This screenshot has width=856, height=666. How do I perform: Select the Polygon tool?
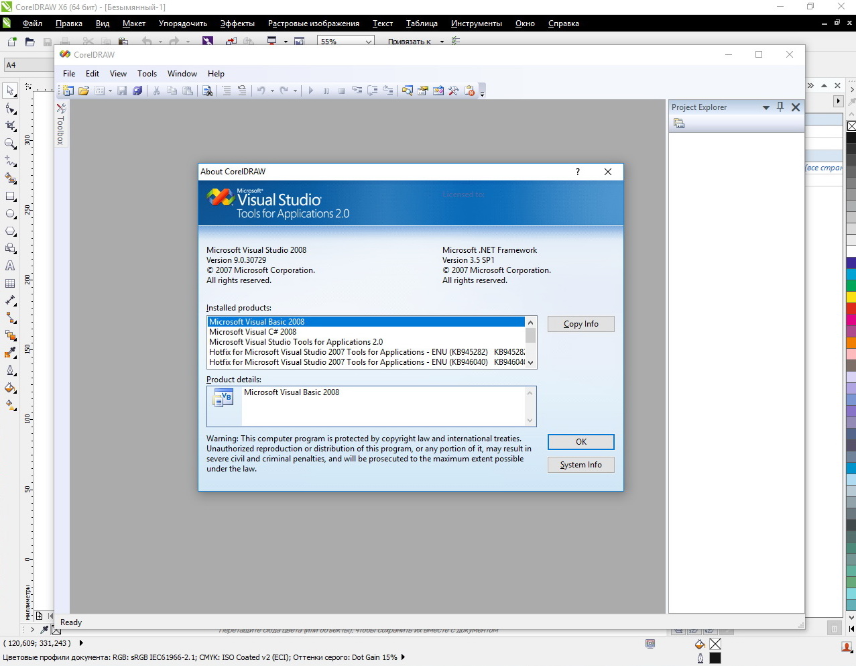tap(10, 231)
